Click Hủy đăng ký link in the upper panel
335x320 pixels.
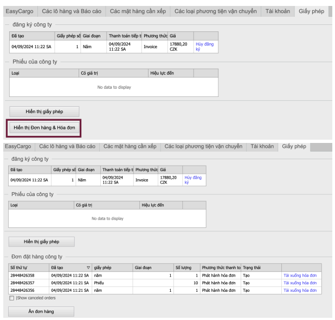[205, 47]
